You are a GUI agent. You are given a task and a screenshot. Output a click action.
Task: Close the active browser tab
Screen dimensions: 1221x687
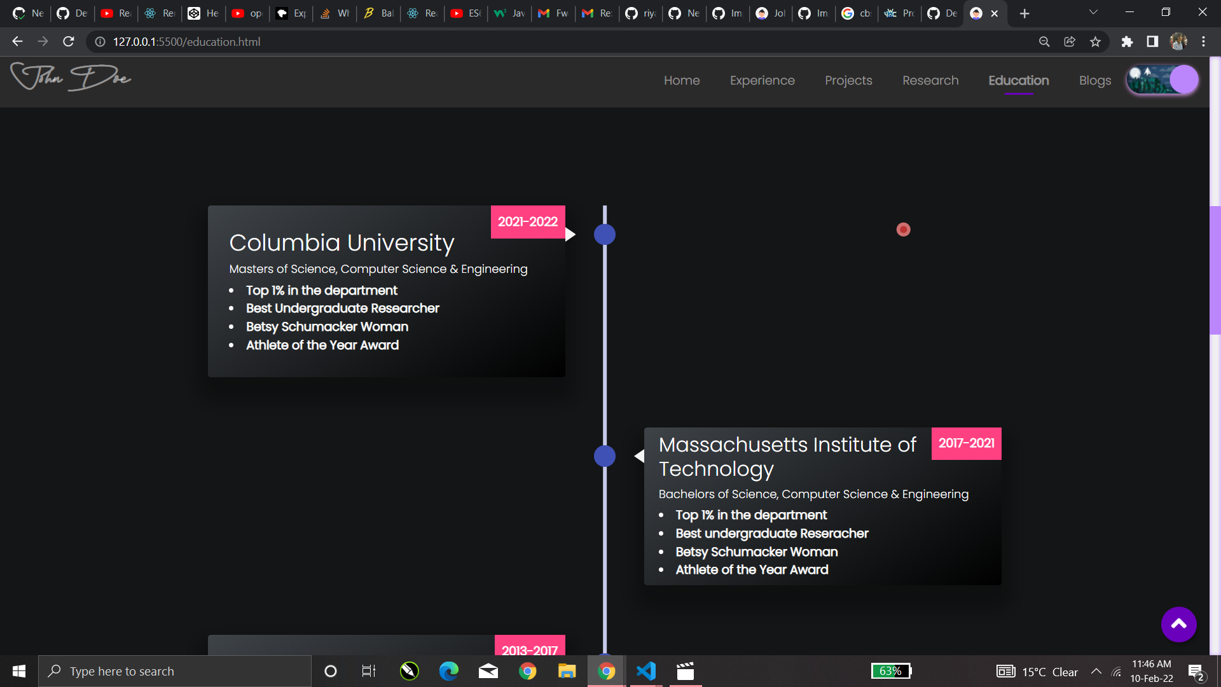click(995, 13)
